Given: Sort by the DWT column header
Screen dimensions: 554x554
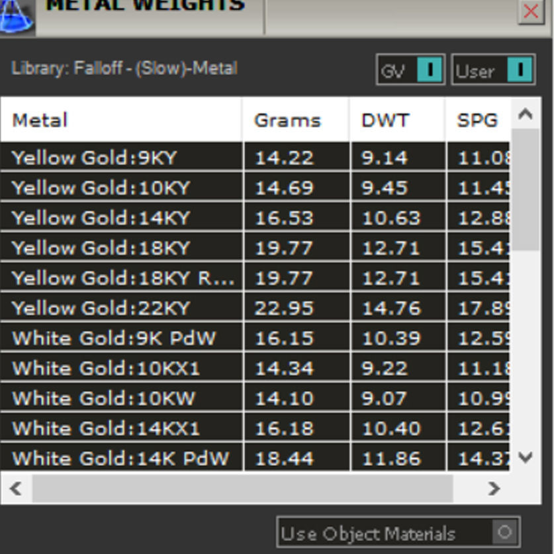Looking at the screenshot, I should 398,120.
